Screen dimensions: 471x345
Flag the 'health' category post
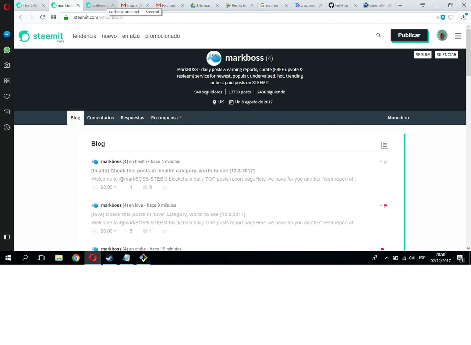386,162
